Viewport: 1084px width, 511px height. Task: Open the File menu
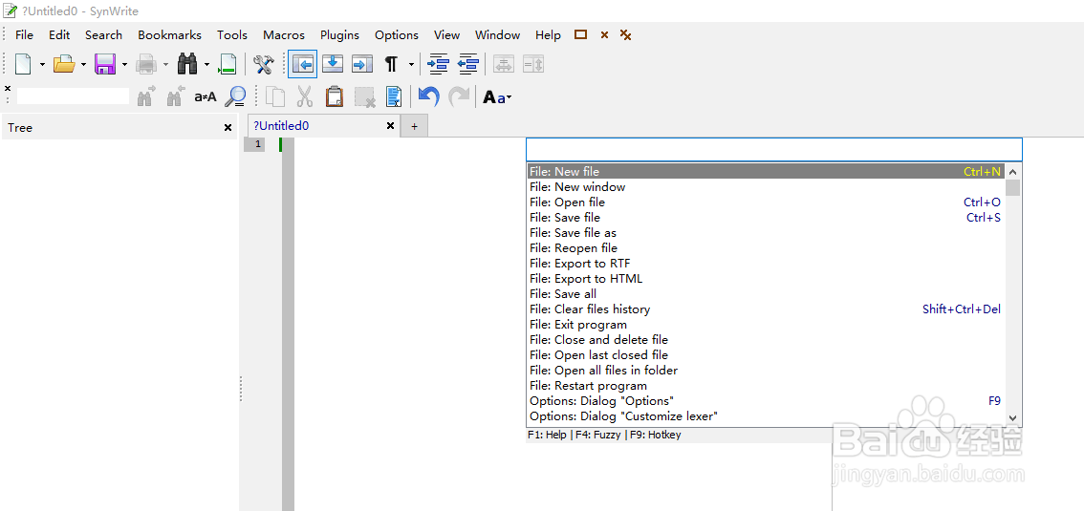tap(24, 35)
